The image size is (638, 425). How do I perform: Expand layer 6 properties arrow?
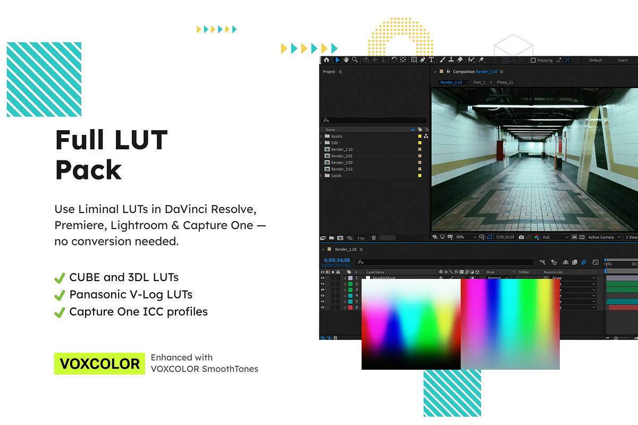(345, 308)
